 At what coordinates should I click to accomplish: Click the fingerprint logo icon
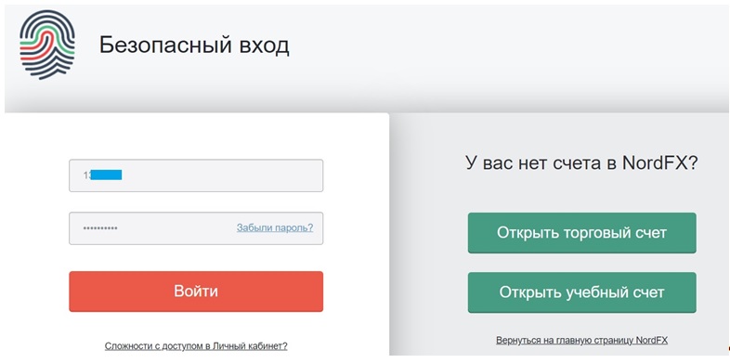pyautogui.click(x=47, y=45)
